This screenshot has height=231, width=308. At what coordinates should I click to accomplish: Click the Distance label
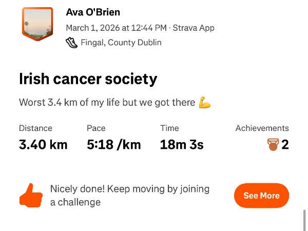tap(35, 128)
